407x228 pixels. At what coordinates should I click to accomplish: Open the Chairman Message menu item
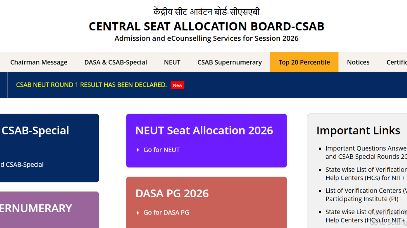39,62
